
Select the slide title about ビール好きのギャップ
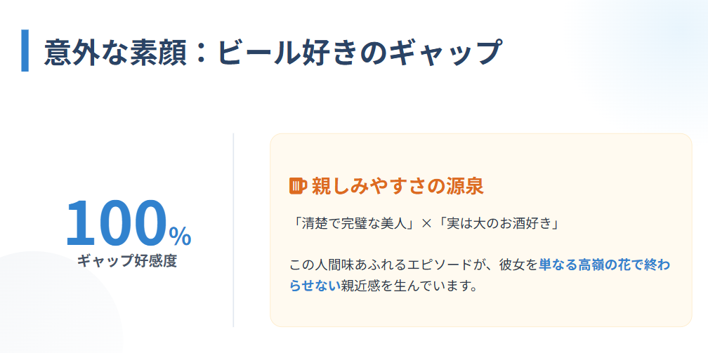[273, 53]
